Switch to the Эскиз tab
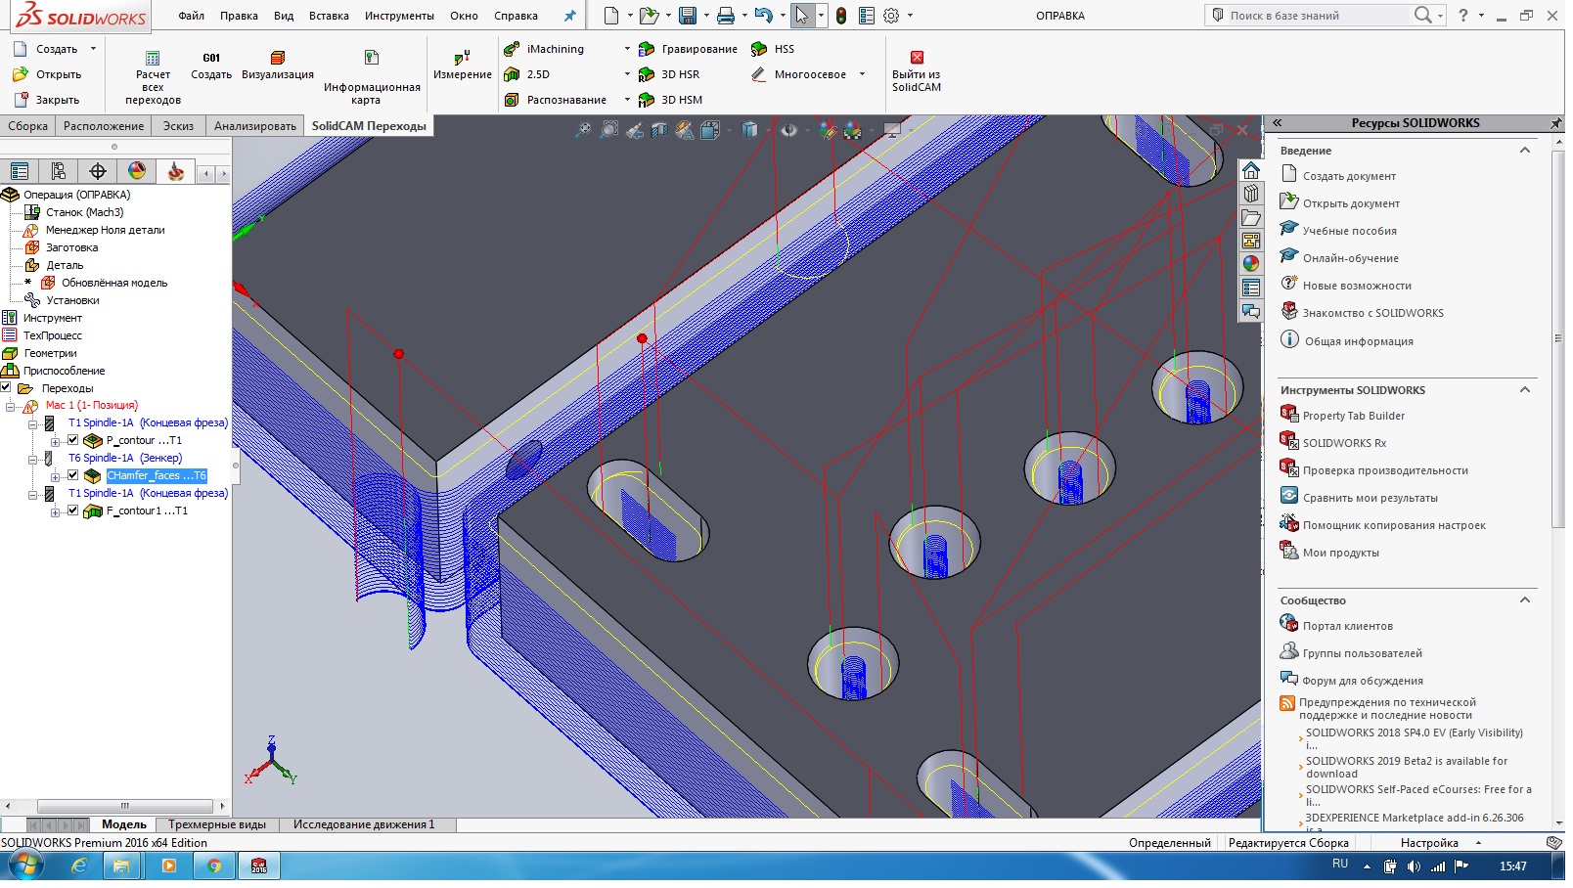This screenshot has width=1573, height=888. [x=178, y=126]
